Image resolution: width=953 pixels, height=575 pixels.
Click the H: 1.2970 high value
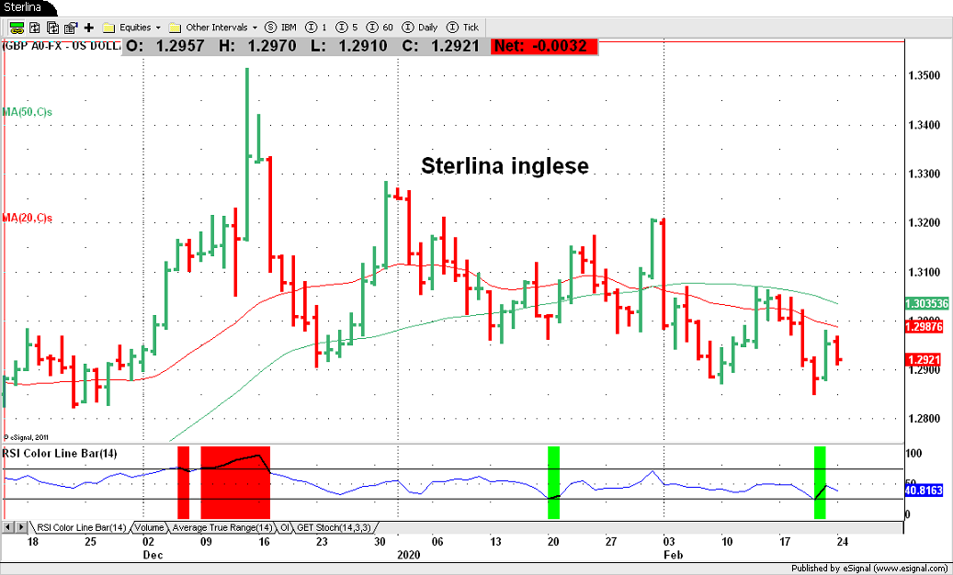point(257,46)
